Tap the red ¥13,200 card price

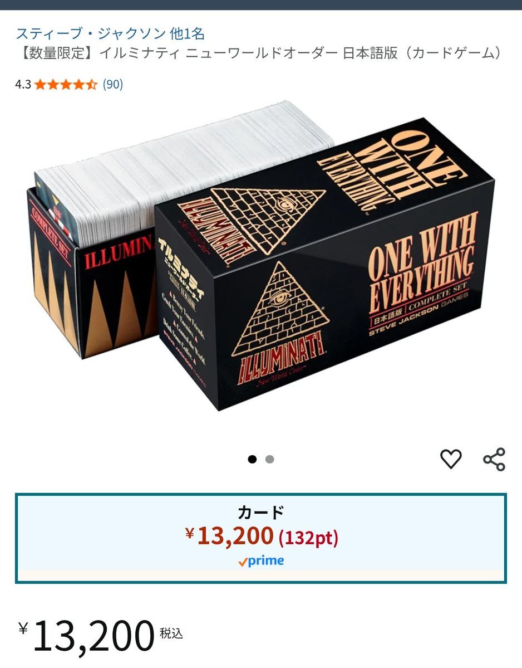pos(229,536)
